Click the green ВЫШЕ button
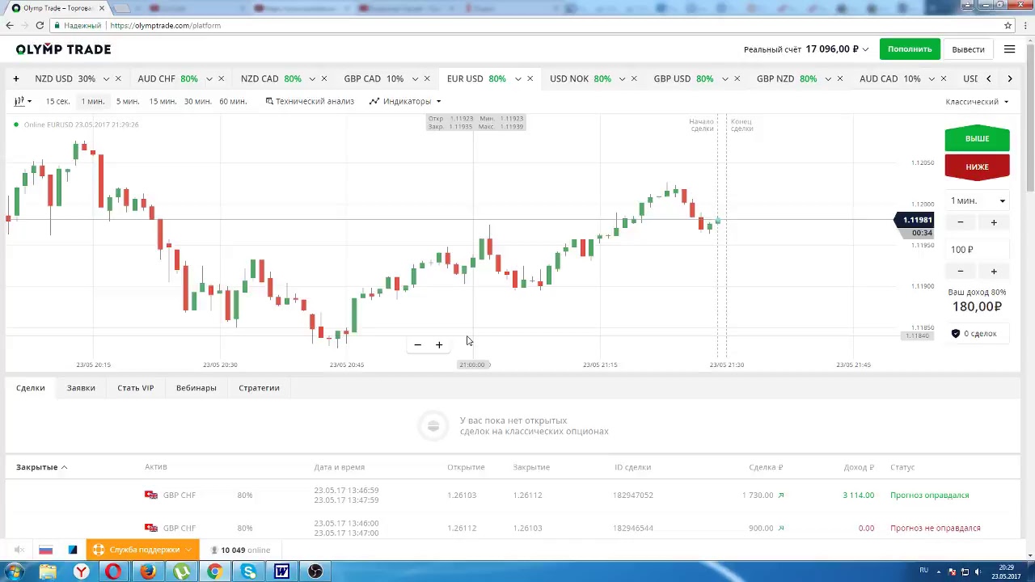 (x=977, y=138)
